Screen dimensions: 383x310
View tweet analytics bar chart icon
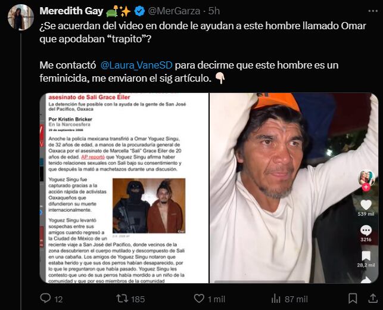point(276,299)
